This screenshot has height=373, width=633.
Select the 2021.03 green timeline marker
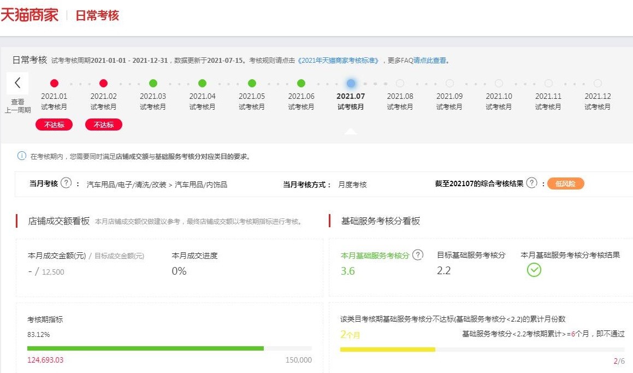153,84
